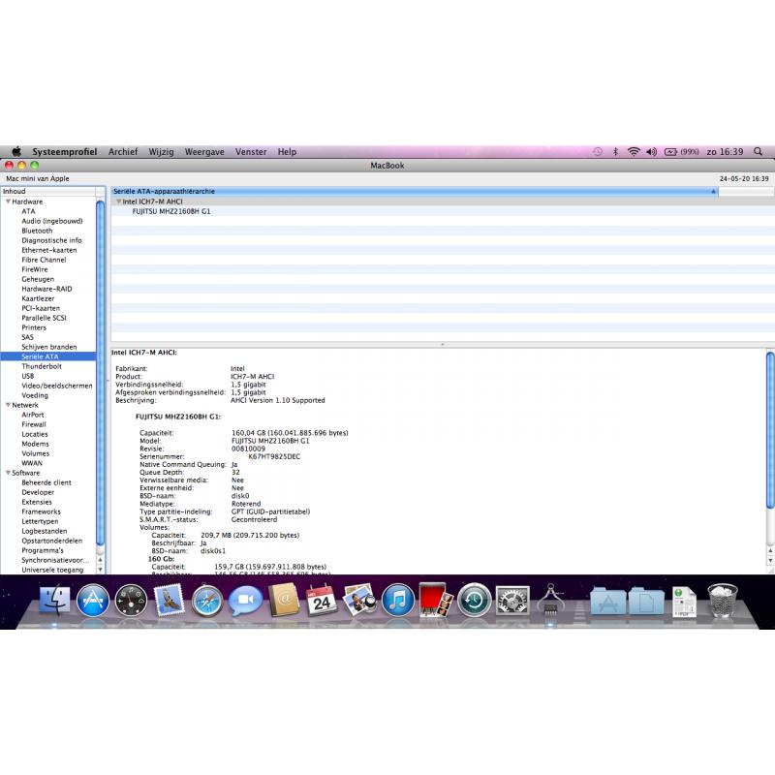Viewport: 775px width, 775px height.
Task: Click the Spotlight magnifier in menu bar
Action: click(x=758, y=152)
